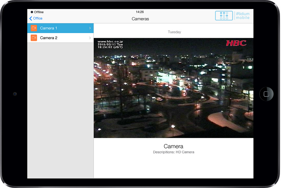Viewport: 281px width, 188px height.
Task: Tap the iPad front camera lens
Action: coord(15,94)
